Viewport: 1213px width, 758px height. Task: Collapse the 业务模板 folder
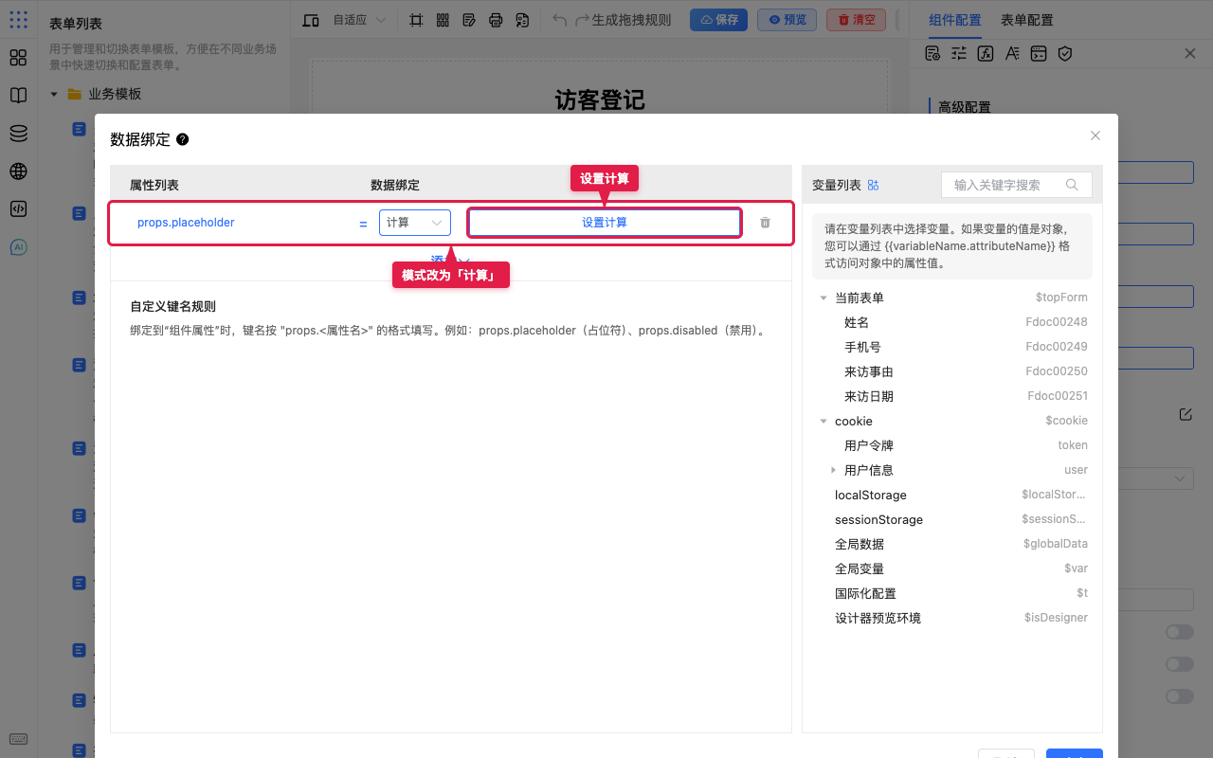54,94
